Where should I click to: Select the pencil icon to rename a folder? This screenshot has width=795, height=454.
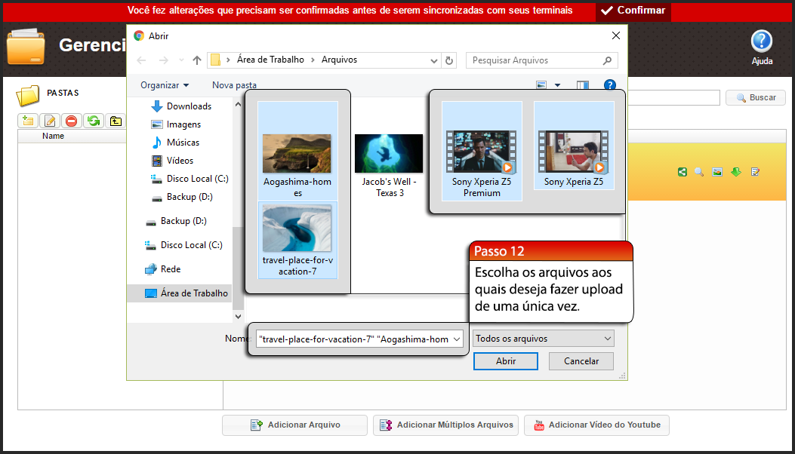tap(50, 120)
